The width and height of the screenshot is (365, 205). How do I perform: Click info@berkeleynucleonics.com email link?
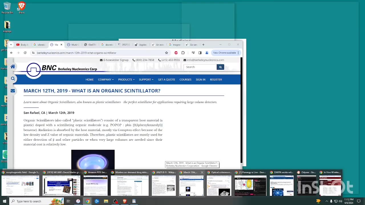click(204, 60)
